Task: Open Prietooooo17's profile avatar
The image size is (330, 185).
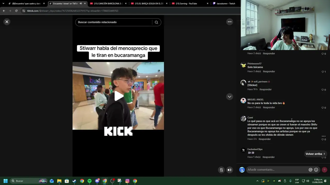Action: click(x=243, y=64)
